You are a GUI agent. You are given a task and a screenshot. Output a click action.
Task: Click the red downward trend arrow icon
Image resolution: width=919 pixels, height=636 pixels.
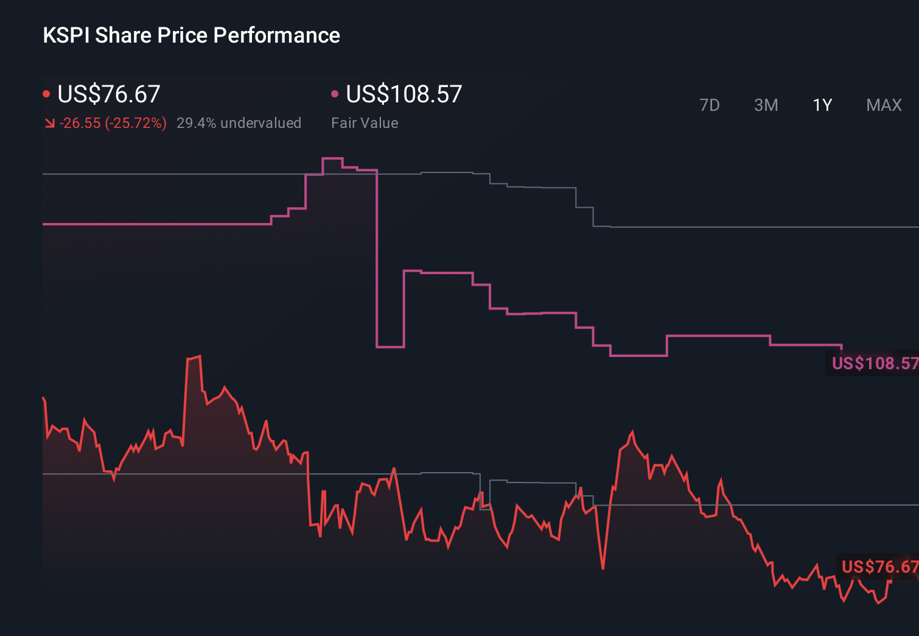(x=50, y=123)
